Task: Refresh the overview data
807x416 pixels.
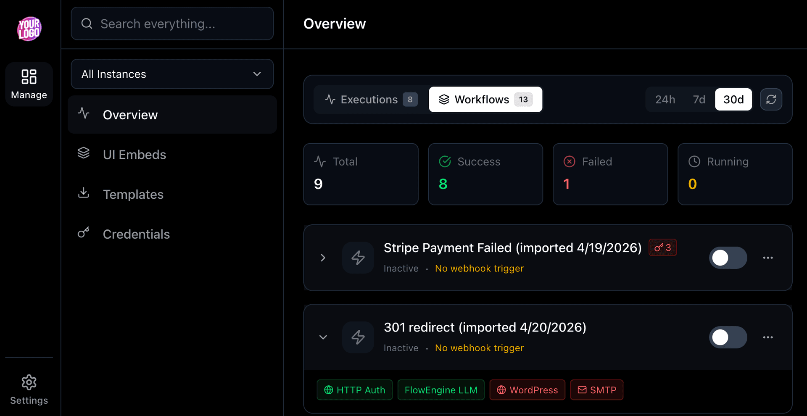Action: [771, 100]
